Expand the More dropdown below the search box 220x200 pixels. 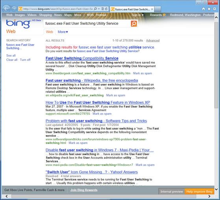pyautogui.click(x=63, y=32)
